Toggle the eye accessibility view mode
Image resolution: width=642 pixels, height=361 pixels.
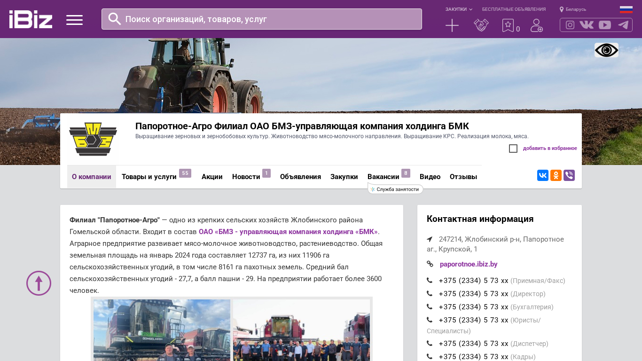pyautogui.click(x=606, y=50)
